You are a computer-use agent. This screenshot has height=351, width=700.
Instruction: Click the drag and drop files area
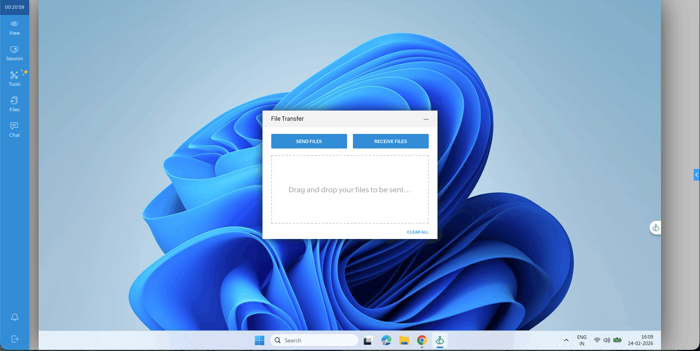tap(350, 189)
